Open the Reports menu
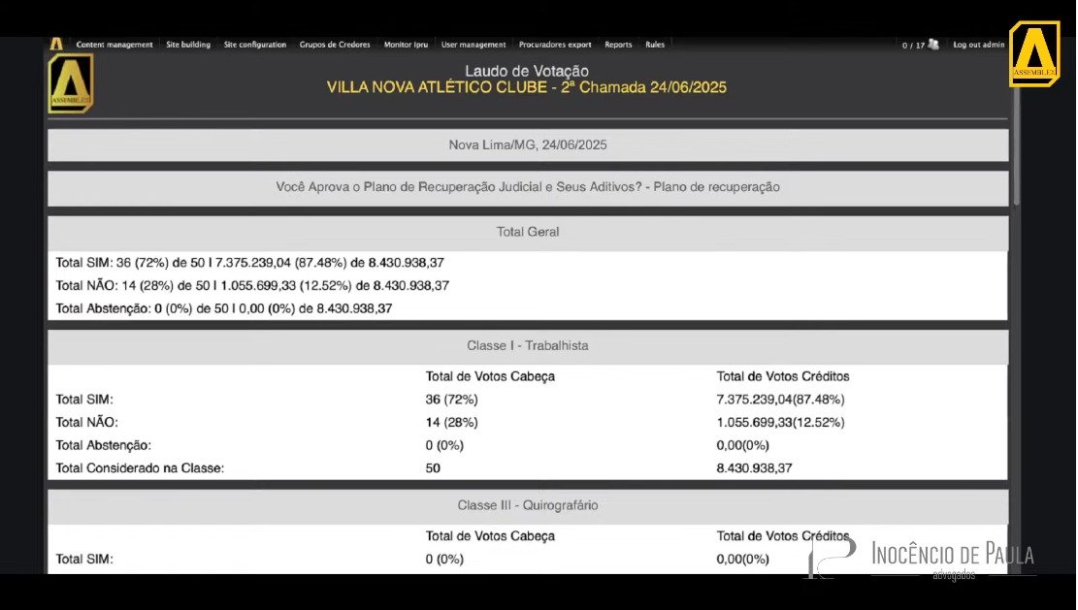 [618, 45]
